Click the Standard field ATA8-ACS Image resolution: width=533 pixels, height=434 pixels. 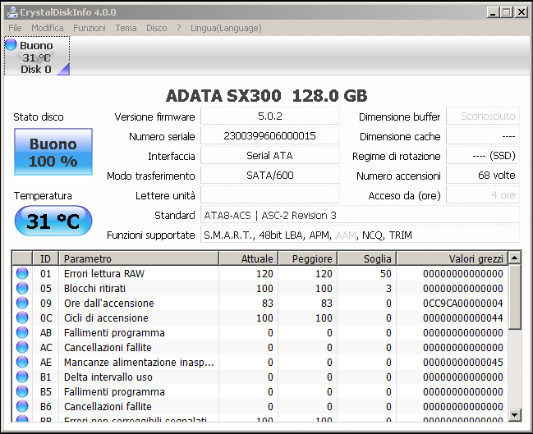tap(360, 215)
